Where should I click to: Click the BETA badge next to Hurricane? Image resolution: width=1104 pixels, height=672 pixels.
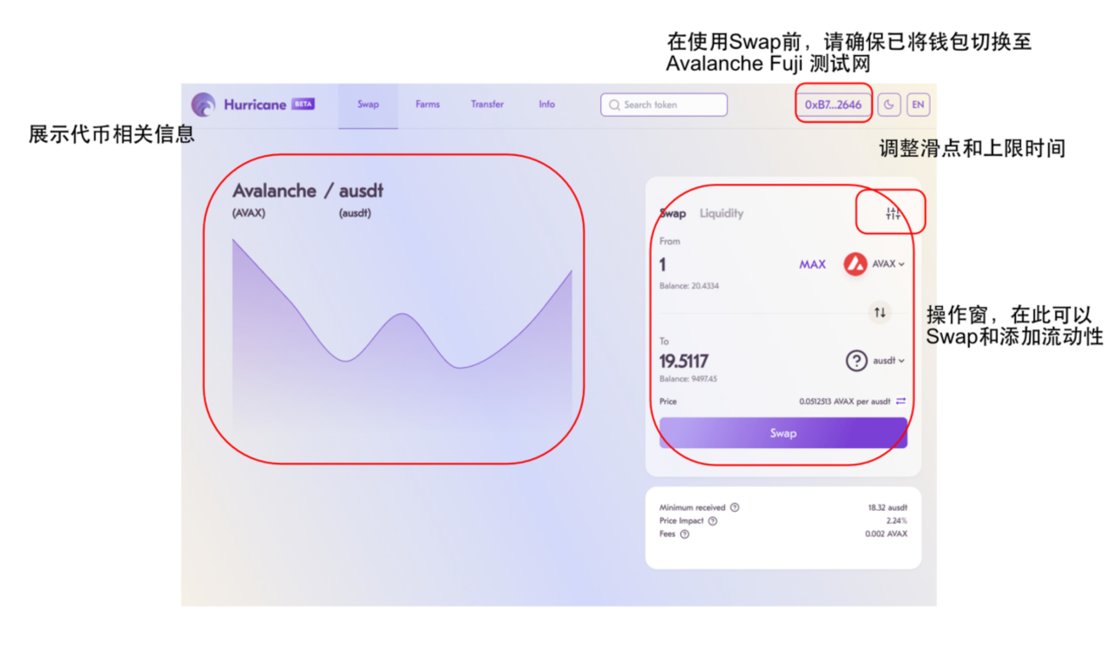click(x=301, y=103)
